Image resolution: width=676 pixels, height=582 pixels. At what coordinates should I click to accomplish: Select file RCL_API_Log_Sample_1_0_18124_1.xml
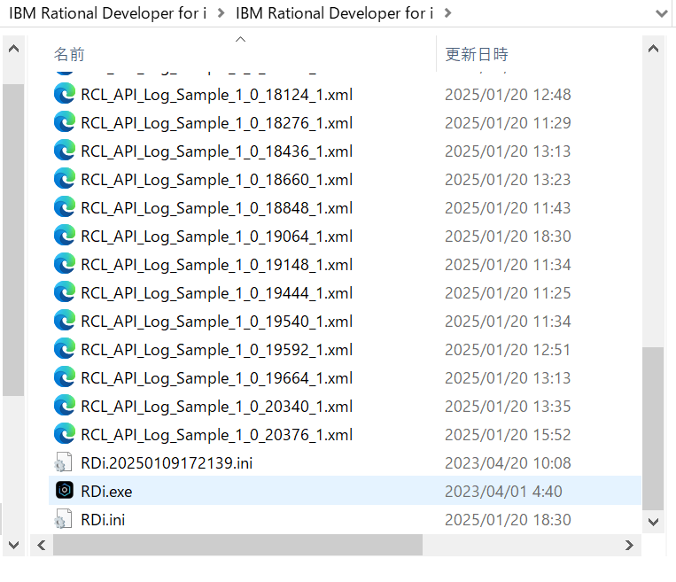click(217, 95)
